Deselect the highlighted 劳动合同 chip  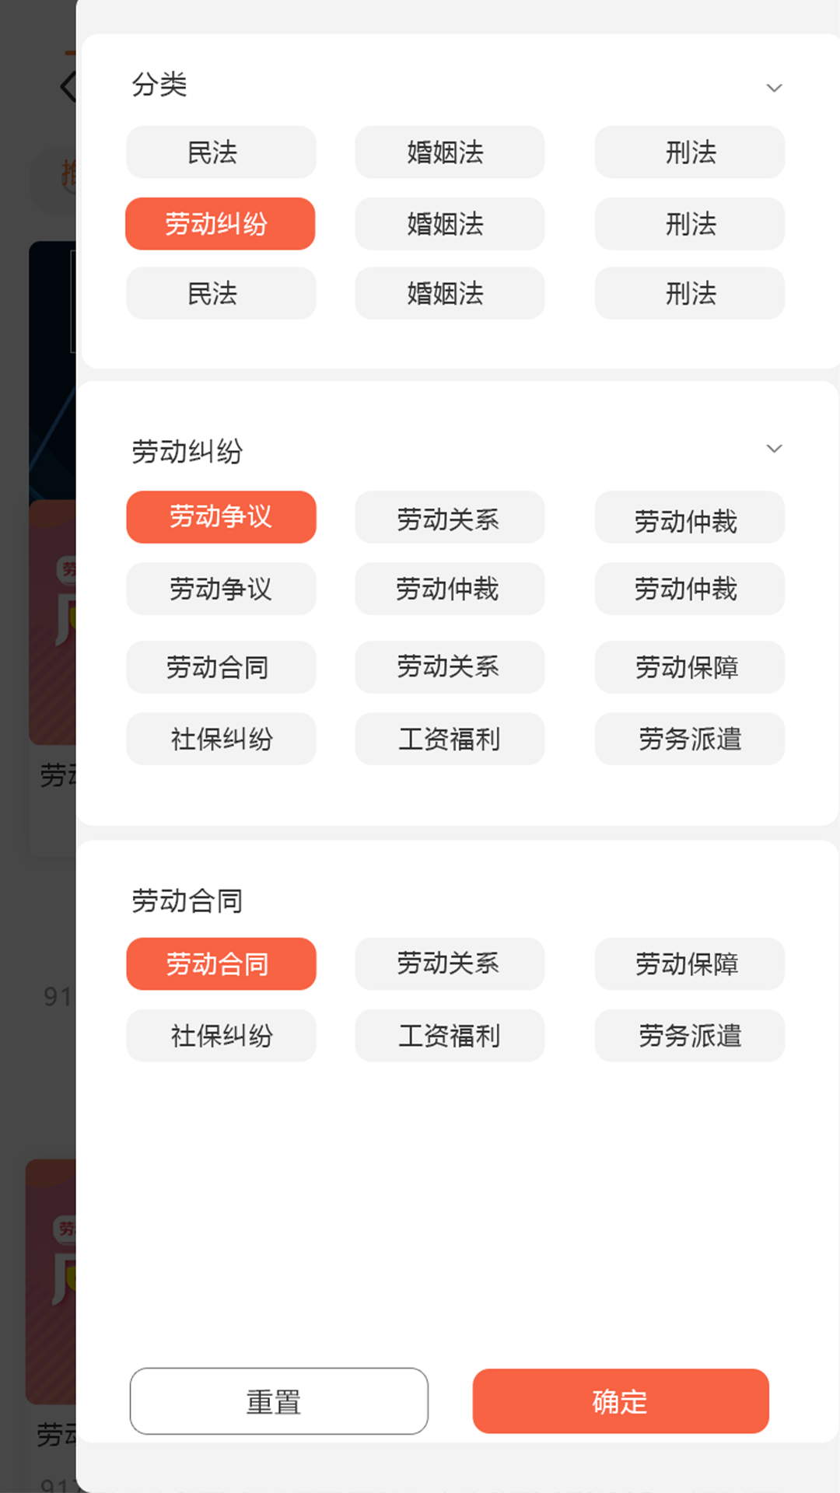coord(221,963)
